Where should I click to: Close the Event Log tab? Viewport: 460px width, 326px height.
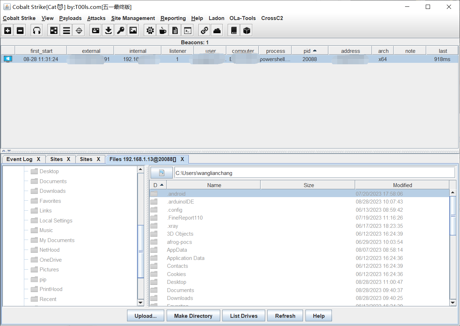[x=39, y=159]
